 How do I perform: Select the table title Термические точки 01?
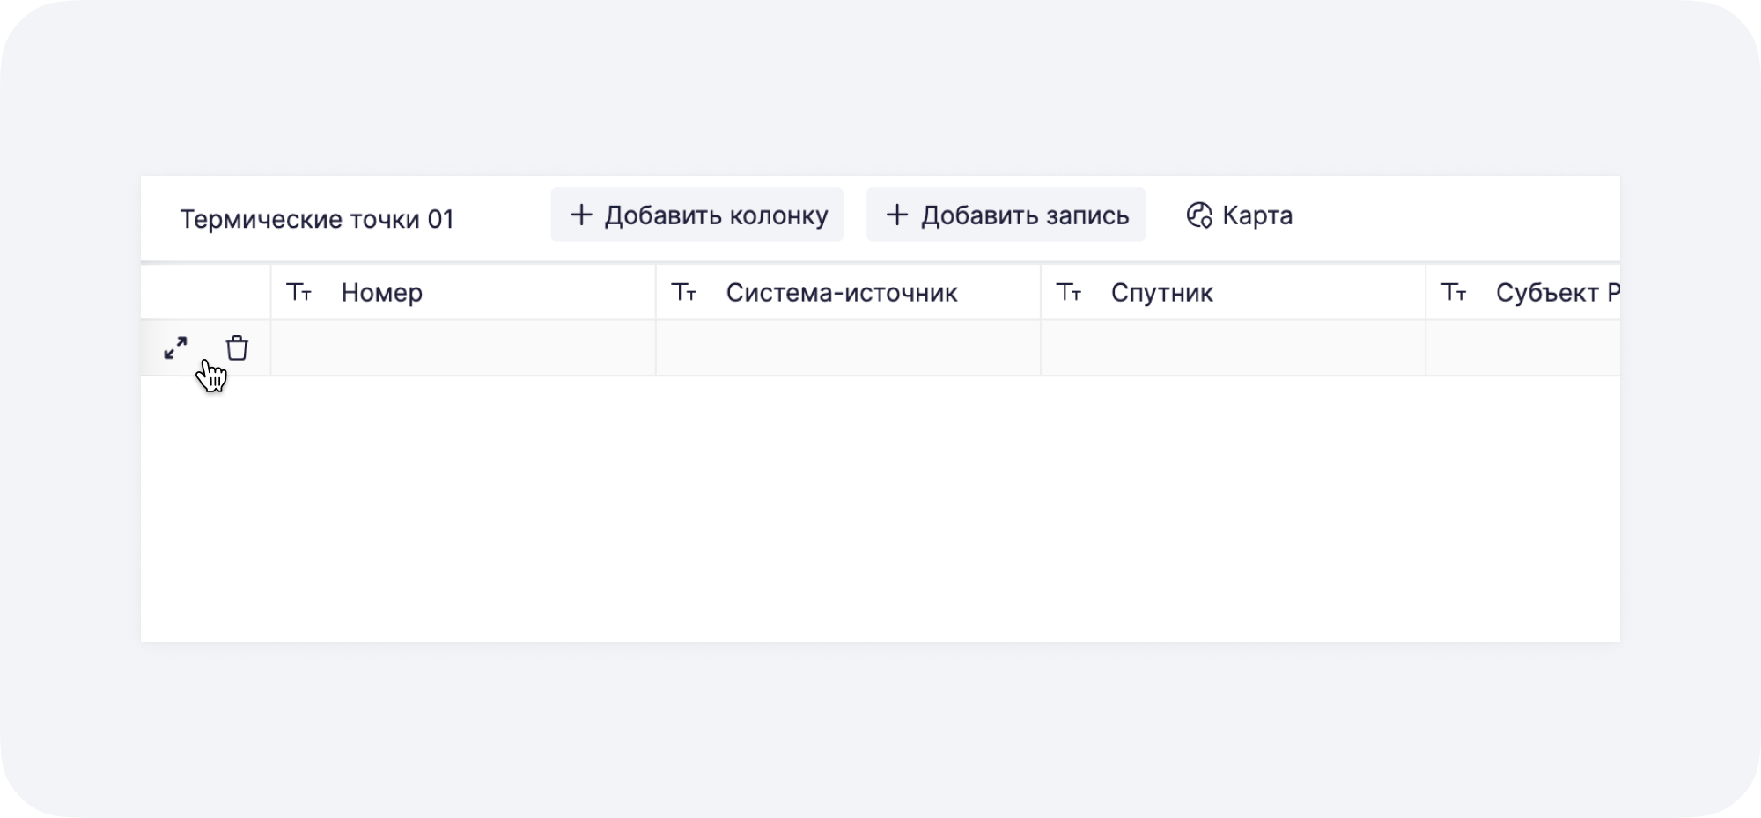coord(316,220)
